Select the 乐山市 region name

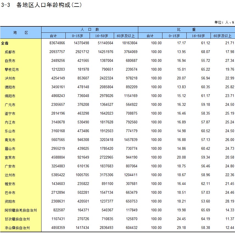(x=10, y=131)
